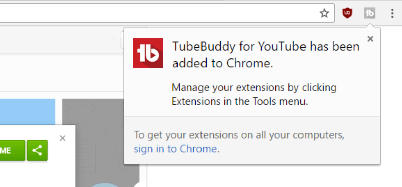Close the TubeBuddy added notification

370,39
